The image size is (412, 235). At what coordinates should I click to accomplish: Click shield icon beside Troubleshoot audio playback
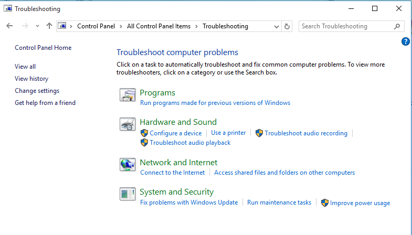pos(144,143)
